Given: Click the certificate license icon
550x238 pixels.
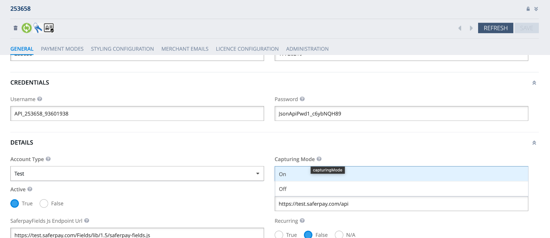Looking at the screenshot, I should 49,28.
